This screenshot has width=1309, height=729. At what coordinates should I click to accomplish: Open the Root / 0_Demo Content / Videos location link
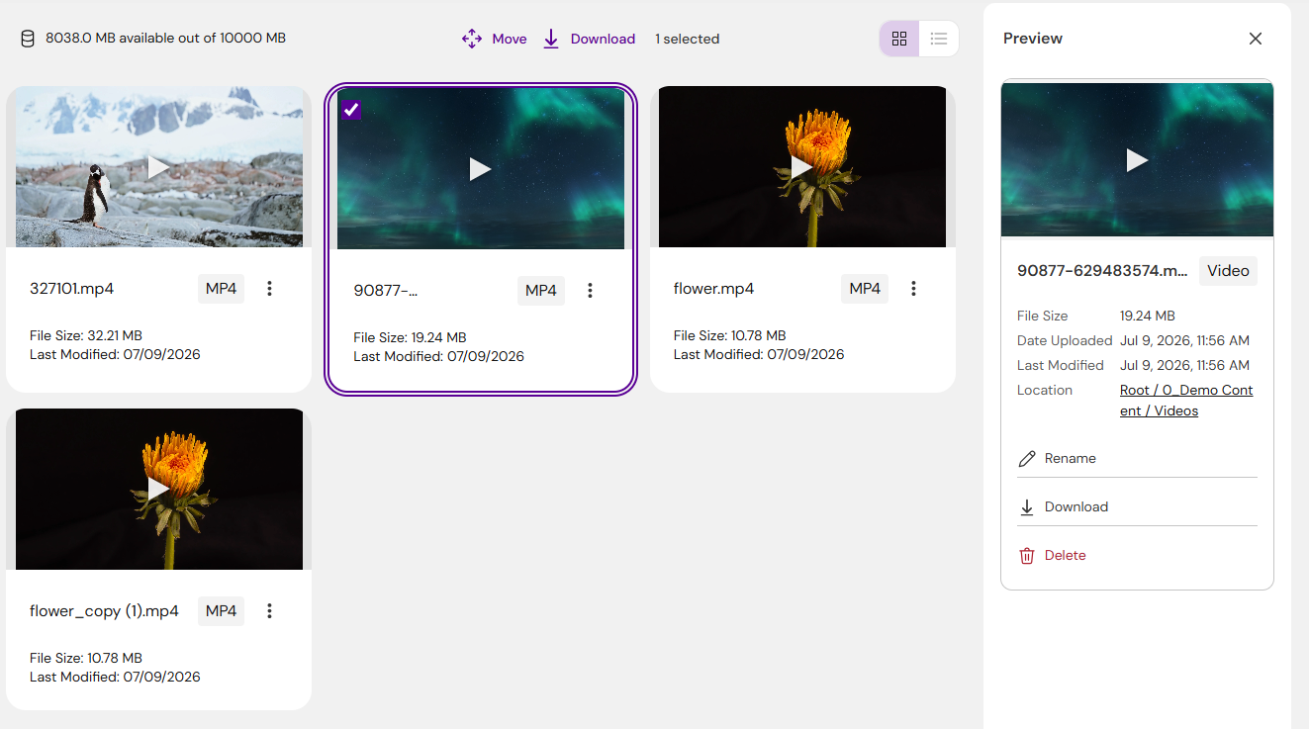pos(1186,401)
